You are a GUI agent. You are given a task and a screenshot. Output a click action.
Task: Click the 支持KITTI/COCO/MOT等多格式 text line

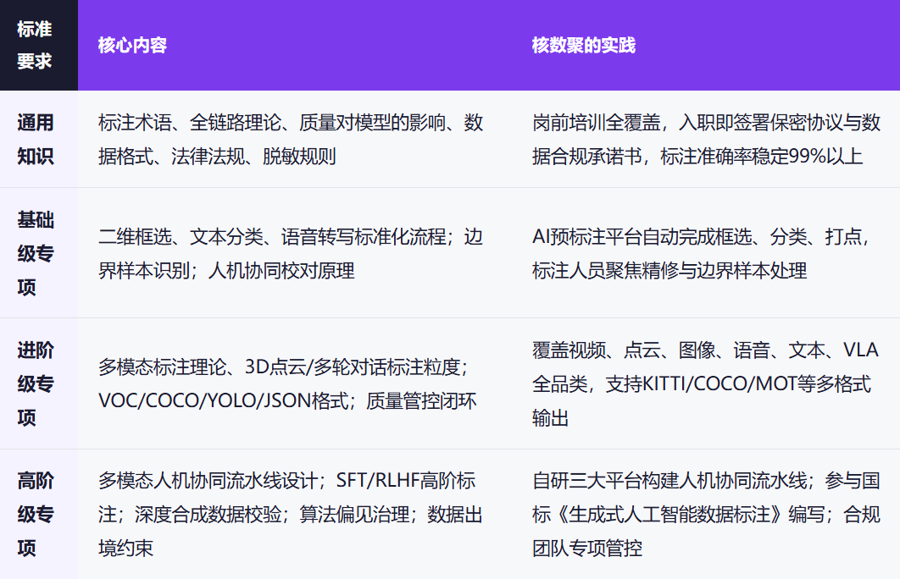point(738,383)
